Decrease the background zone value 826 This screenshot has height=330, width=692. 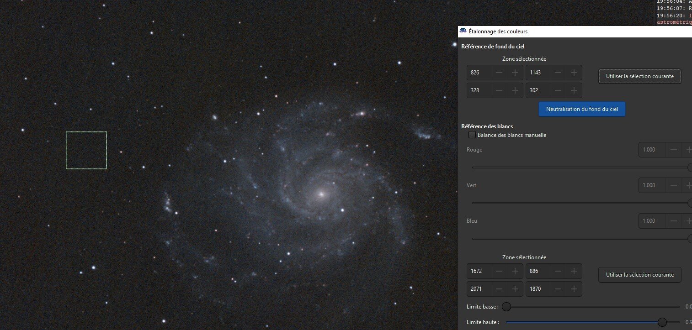[x=499, y=73]
